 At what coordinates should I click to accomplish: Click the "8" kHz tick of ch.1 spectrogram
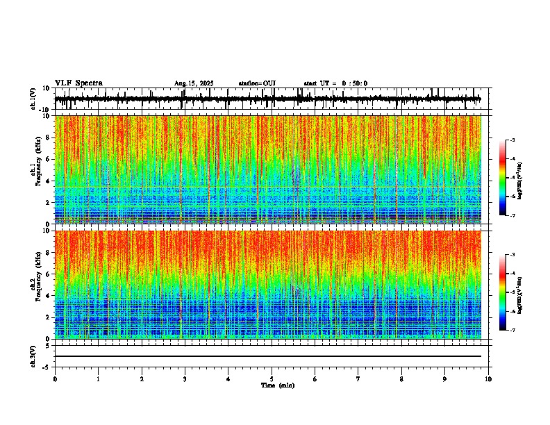[48, 137]
